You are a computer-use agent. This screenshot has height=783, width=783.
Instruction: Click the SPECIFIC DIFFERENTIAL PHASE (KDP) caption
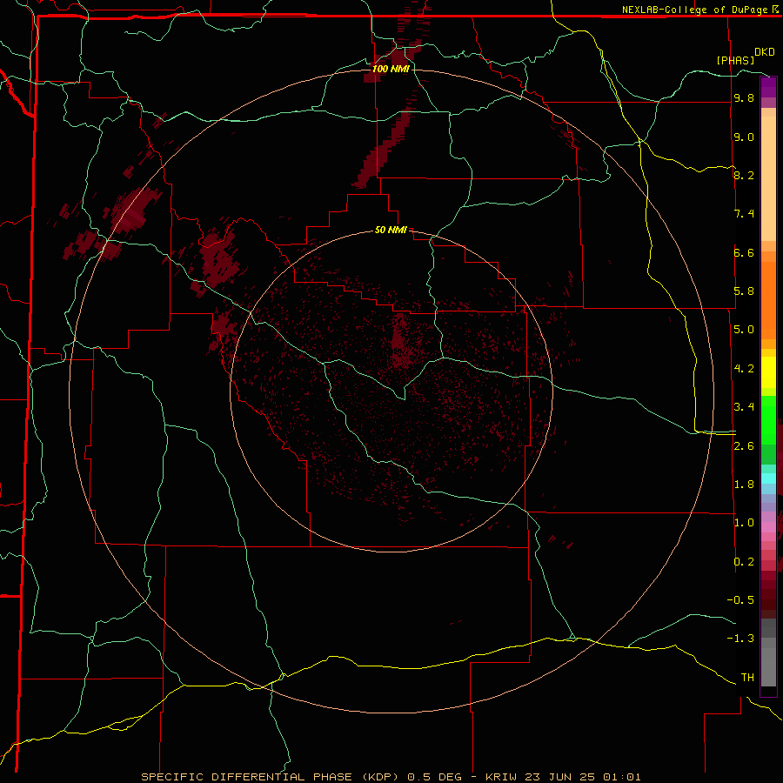click(271, 777)
